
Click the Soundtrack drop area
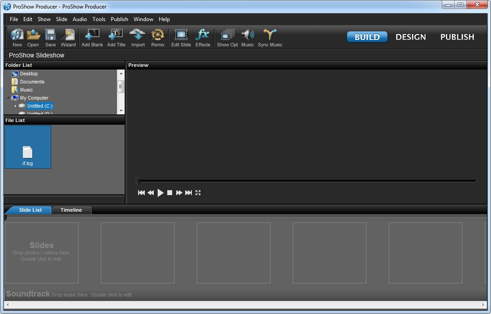[x=69, y=294]
